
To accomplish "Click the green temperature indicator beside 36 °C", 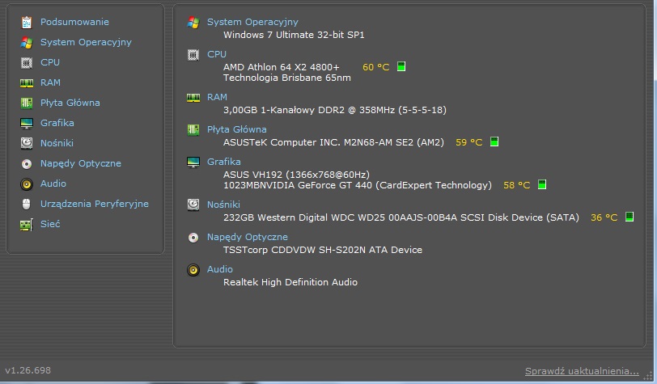I will tap(629, 217).
